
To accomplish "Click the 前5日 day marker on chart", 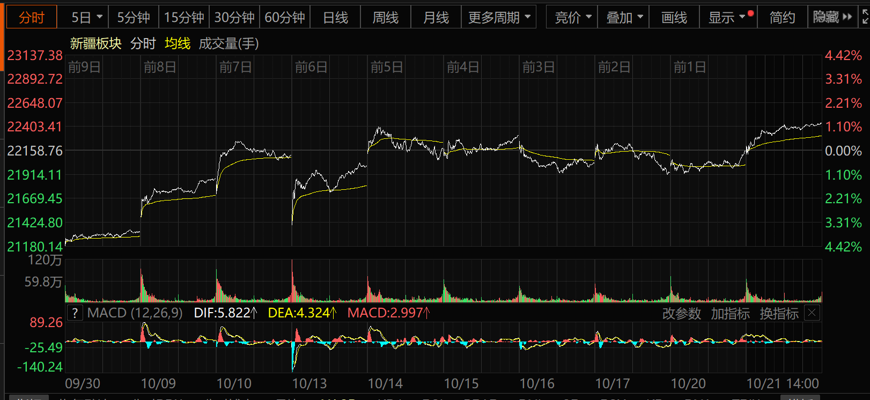I will [387, 67].
